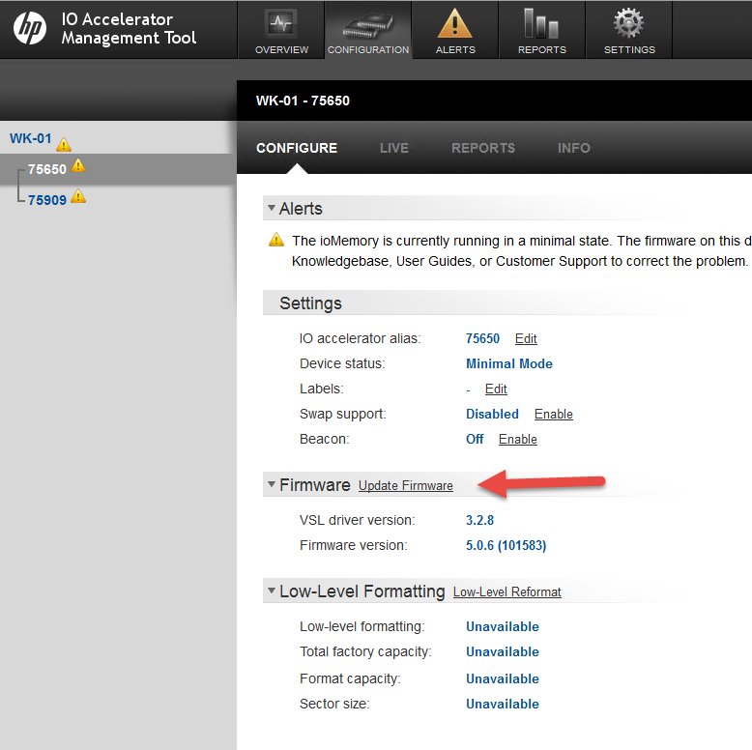Open the Reports bar chart icon
This screenshot has height=750, width=752.
(x=541, y=23)
